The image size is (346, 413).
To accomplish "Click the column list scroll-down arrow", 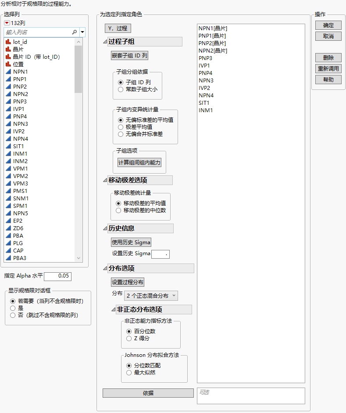I will point(78,258).
